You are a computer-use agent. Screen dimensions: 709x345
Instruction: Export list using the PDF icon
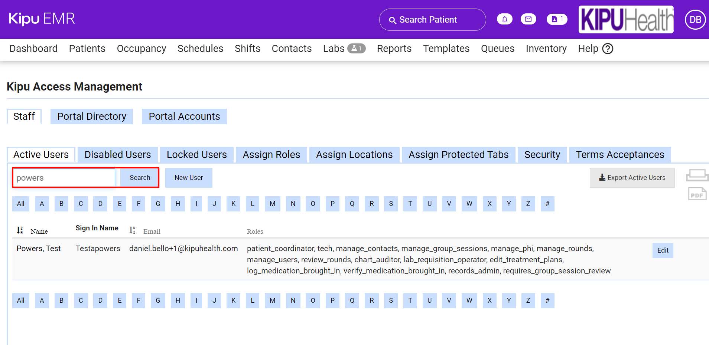point(697,194)
